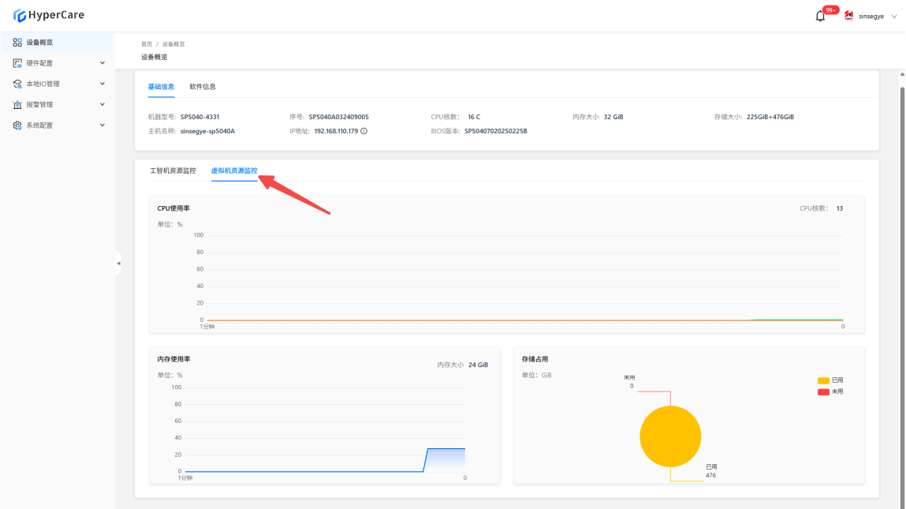Viewport: 906px width, 509px height.
Task: Switch to the 软件信息 tab
Action: tap(203, 87)
